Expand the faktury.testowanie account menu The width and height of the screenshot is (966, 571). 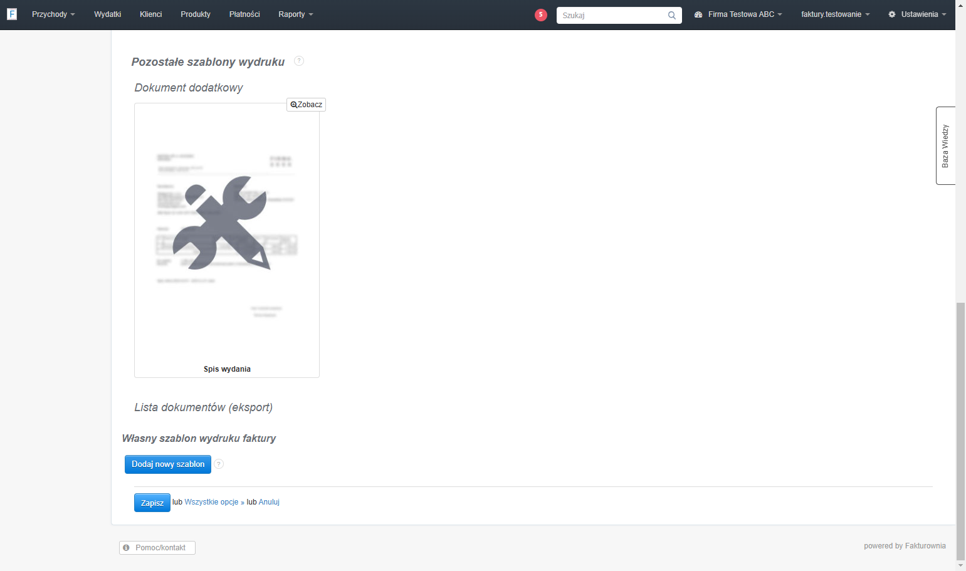(835, 14)
